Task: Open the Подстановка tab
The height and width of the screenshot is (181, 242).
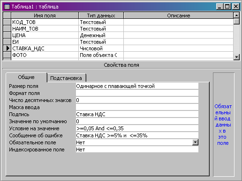Action: (67, 78)
